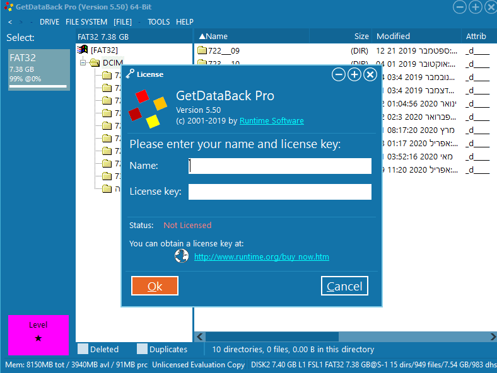This screenshot has width=497, height=373.
Task: Close the License dialog with X
Action: pyautogui.click(x=370, y=75)
